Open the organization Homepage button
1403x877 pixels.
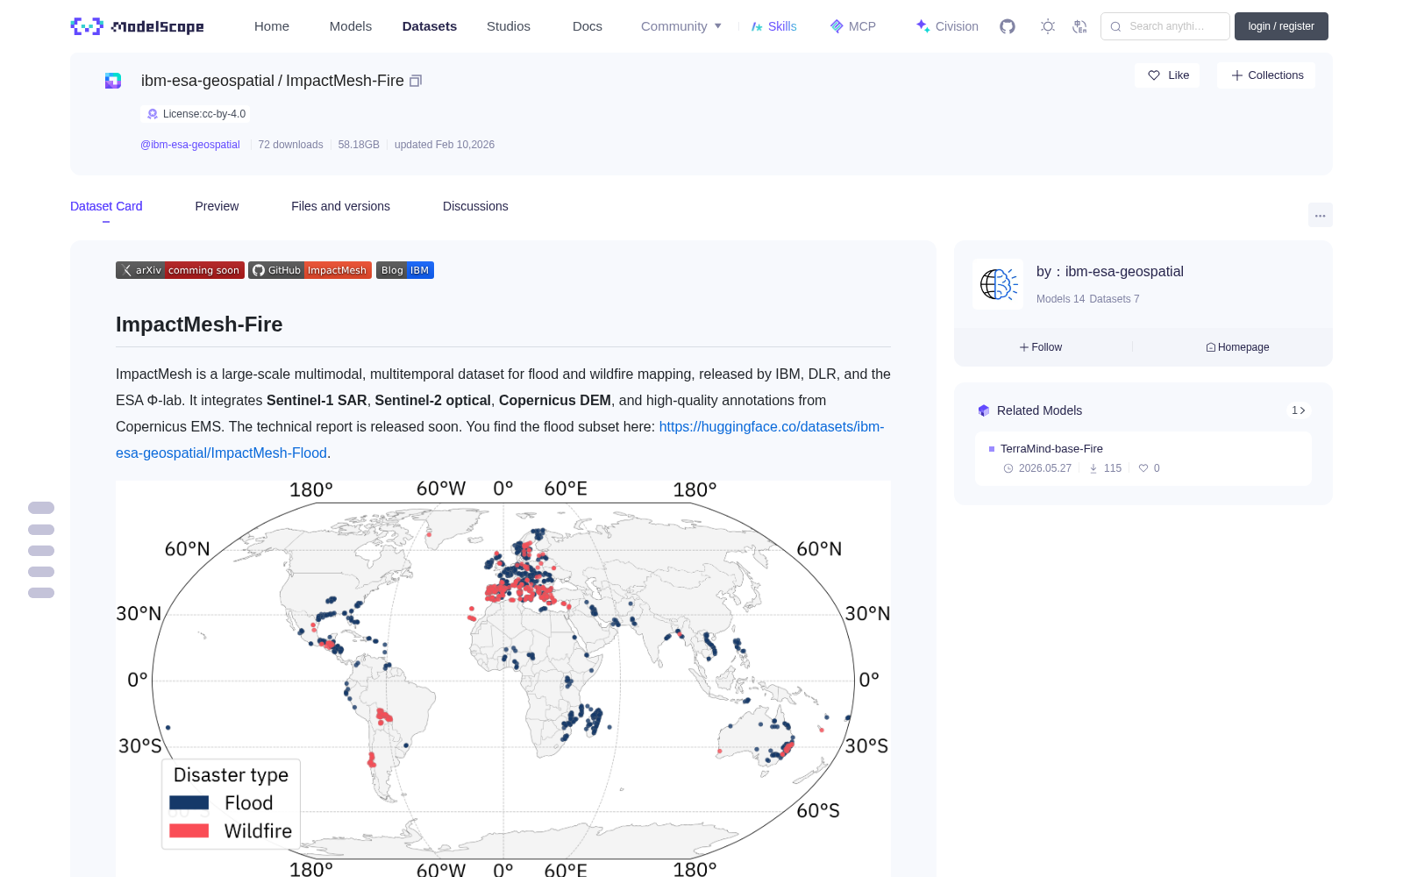pos(1237,347)
